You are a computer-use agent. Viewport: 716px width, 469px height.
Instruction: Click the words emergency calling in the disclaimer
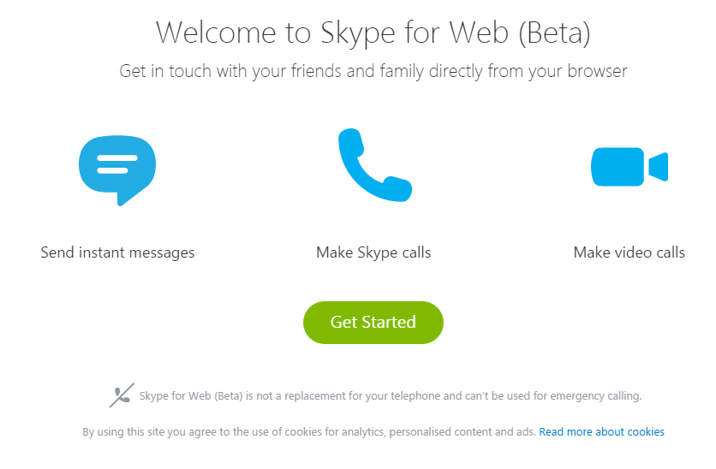[x=596, y=396]
